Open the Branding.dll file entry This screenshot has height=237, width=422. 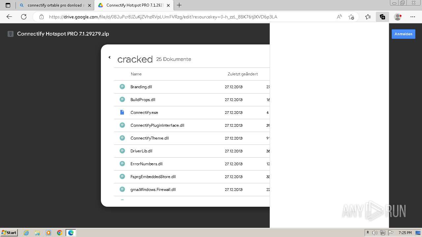141,87
